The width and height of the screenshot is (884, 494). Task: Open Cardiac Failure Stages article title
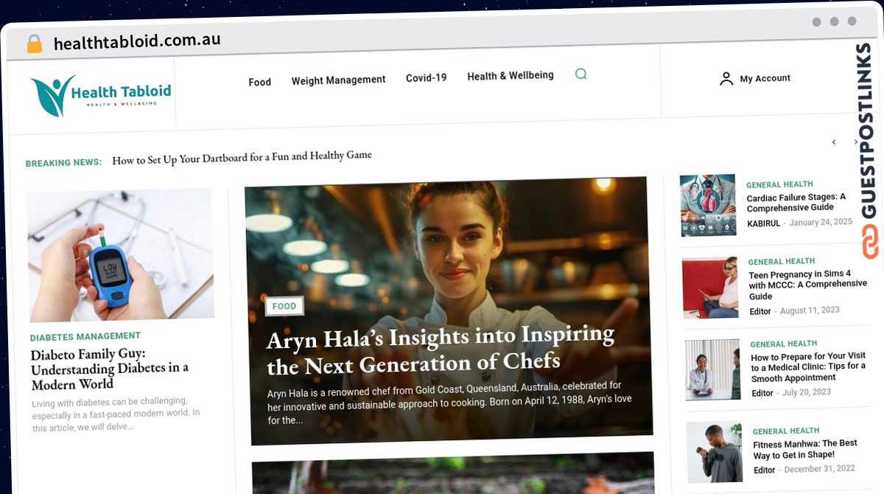point(796,202)
